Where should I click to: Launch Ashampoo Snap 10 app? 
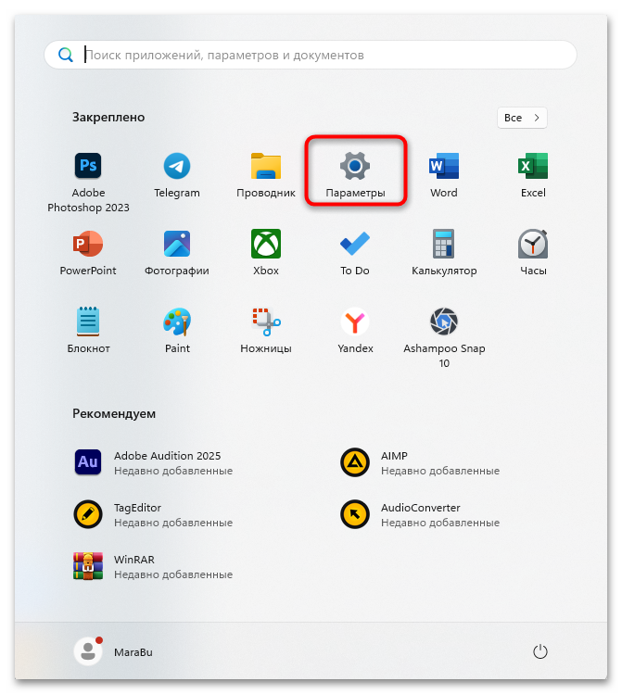[444, 322]
